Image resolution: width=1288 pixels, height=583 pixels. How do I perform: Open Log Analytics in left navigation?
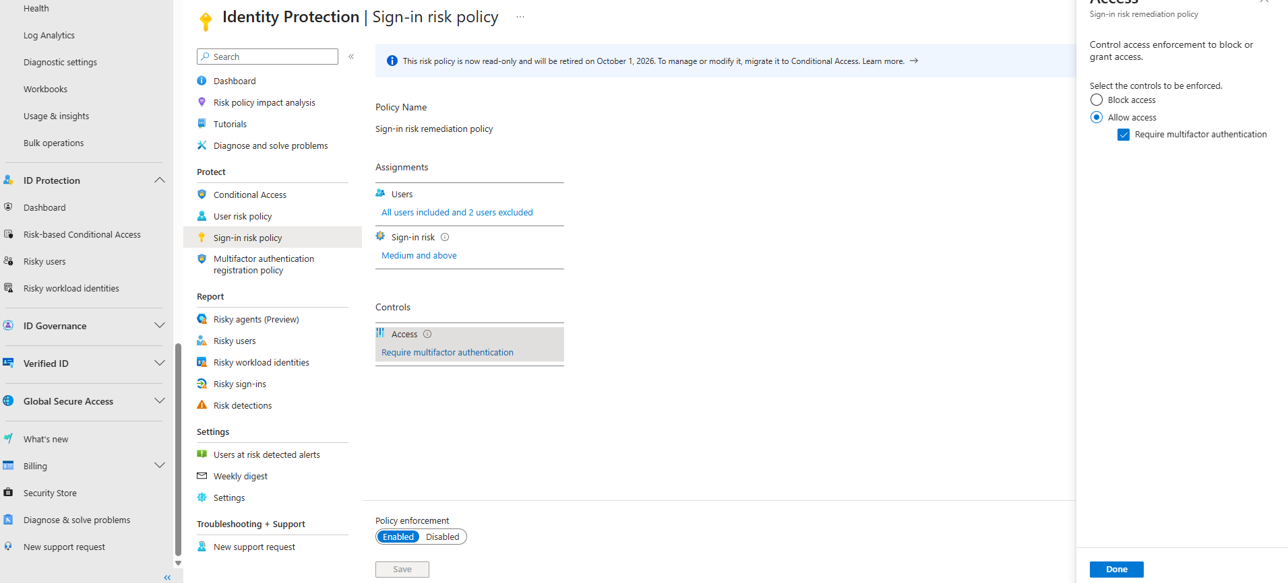(49, 35)
